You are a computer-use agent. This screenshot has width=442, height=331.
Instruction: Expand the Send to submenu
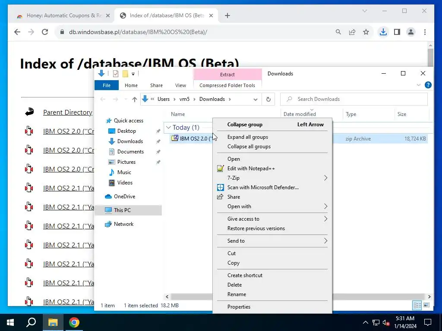[x=325, y=240]
